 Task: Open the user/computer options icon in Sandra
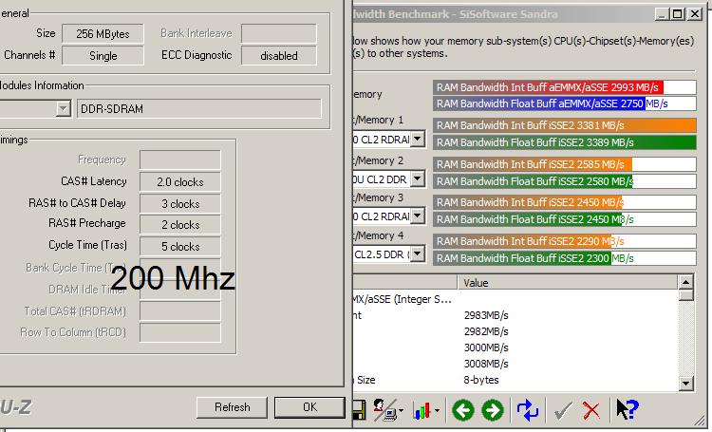[x=384, y=410]
